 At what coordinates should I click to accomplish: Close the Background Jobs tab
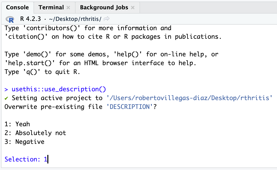133,8
